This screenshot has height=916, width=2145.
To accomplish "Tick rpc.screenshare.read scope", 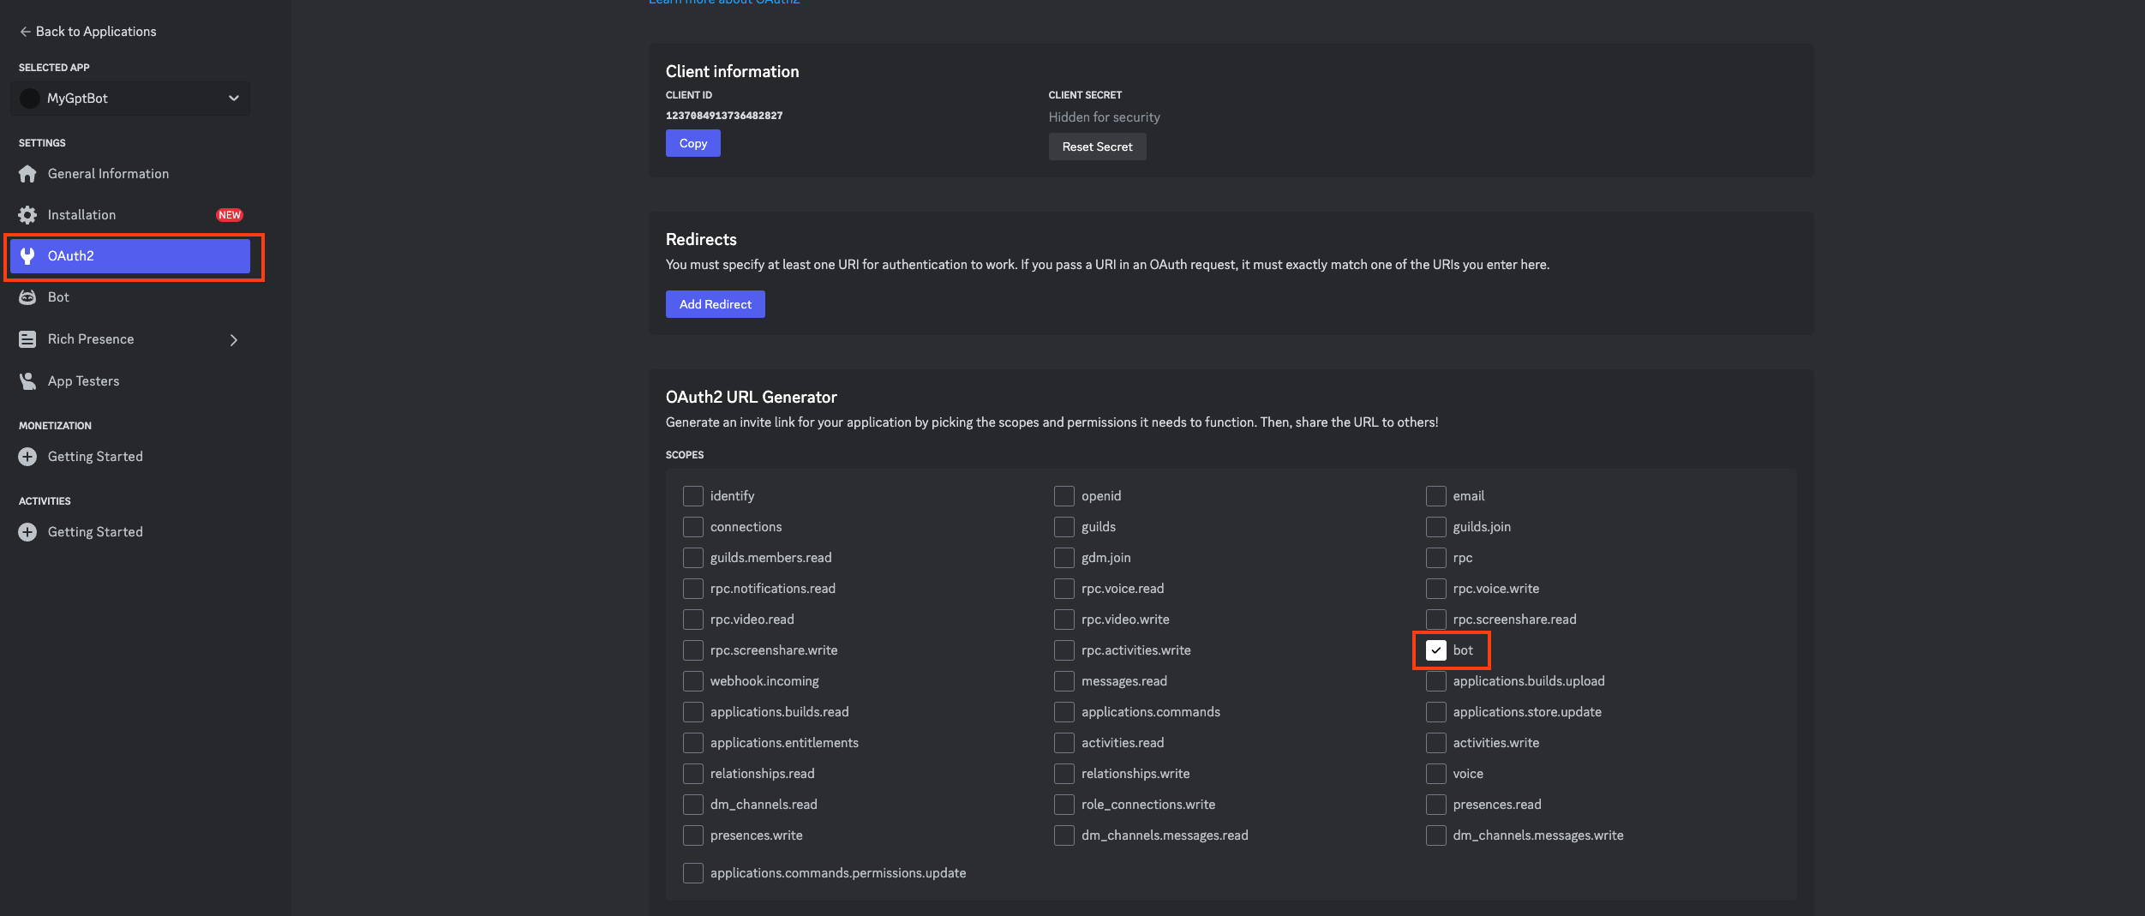I will click(1436, 620).
